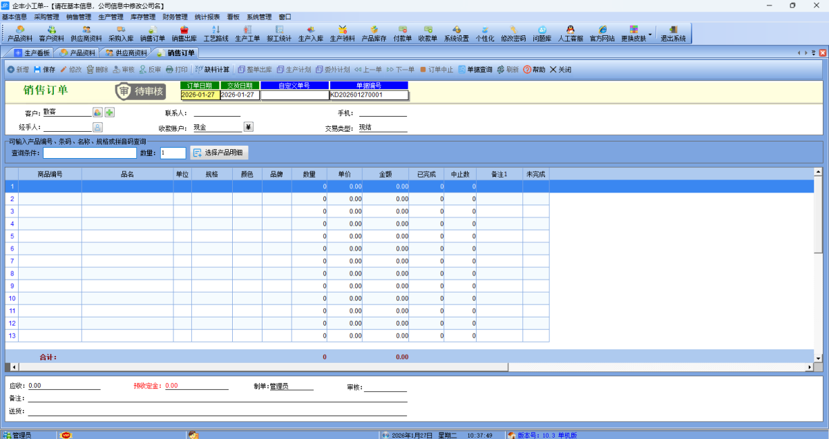Open 产品资料 from the main toolbar
The image size is (829, 439).
[x=19, y=33]
